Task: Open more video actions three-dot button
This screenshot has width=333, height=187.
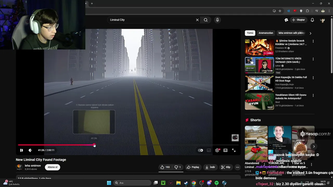Action: coord(238,167)
